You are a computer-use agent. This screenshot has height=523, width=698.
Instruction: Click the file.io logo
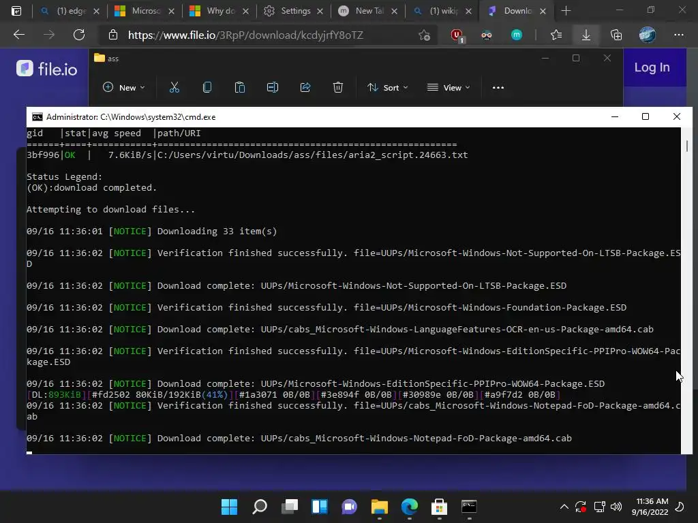(47, 69)
